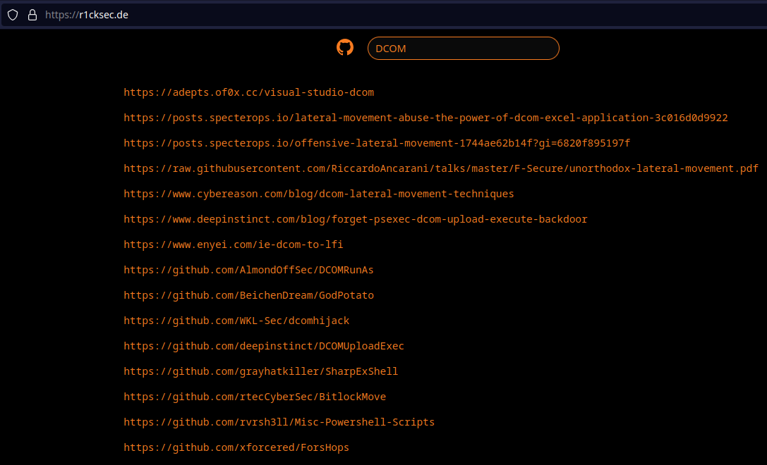Open the Deep Instinct forget-psexec blog link
The height and width of the screenshot is (465, 767).
tap(355, 219)
